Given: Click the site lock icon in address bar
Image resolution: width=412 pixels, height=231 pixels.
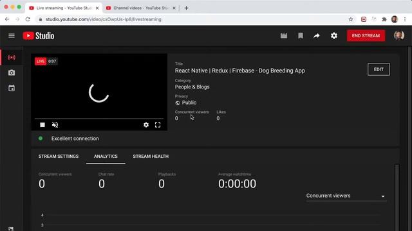Looking at the screenshot, I should point(40,19).
